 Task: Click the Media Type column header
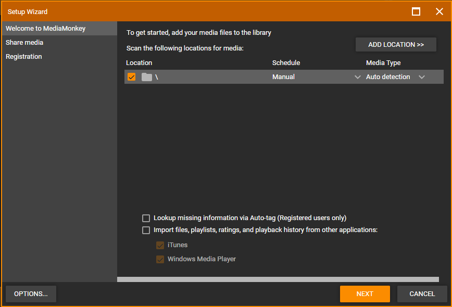pos(383,63)
